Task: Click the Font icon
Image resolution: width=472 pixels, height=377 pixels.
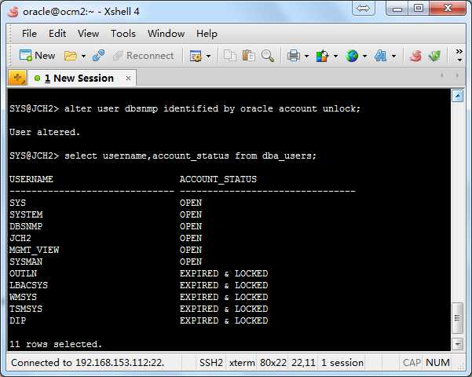Action: (x=380, y=56)
